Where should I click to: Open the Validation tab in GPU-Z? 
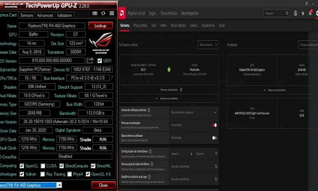click(64, 15)
